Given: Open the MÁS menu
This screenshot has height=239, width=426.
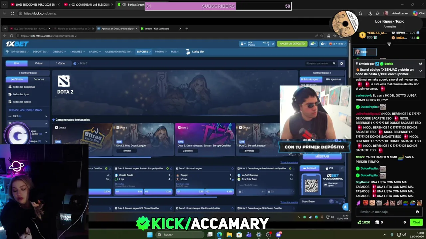Looking at the screenshot, I should click(175, 52).
